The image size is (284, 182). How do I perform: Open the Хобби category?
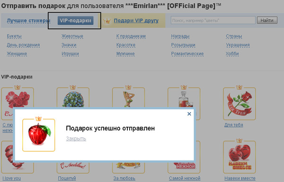232,54
